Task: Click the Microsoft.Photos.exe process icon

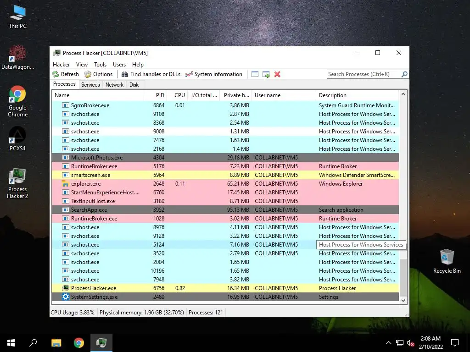Action: click(x=65, y=158)
